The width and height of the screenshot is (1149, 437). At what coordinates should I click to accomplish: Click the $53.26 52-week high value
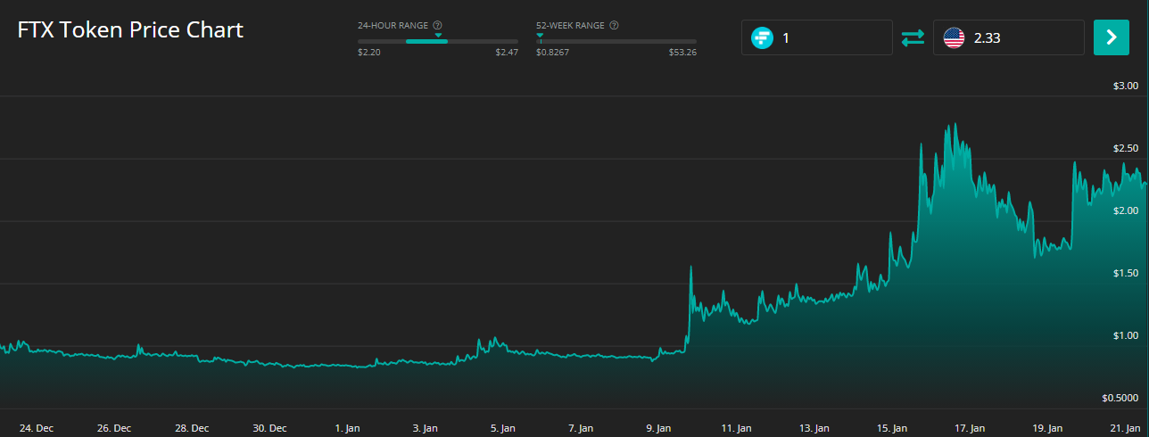coord(682,53)
